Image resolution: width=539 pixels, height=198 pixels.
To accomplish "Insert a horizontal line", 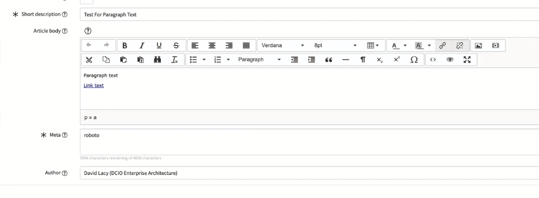I will pyautogui.click(x=346, y=60).
